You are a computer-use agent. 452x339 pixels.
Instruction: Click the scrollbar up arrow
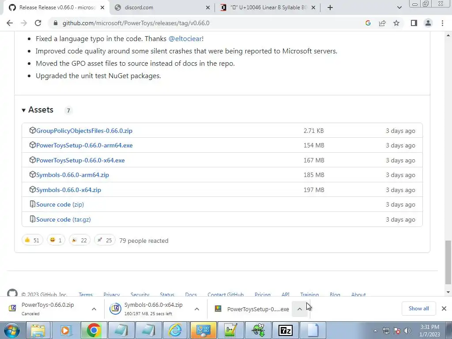click(448, 36)
